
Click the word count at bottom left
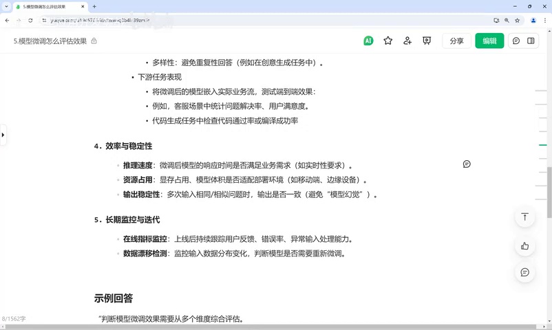[x=14, y=319]
